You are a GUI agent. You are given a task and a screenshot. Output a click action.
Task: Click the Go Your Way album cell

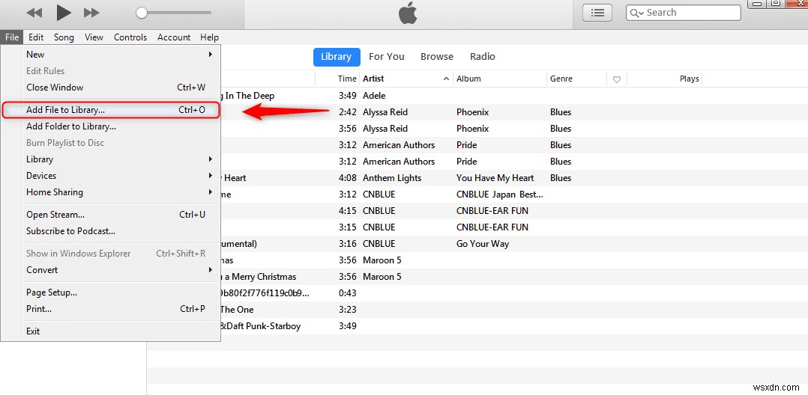483,244
